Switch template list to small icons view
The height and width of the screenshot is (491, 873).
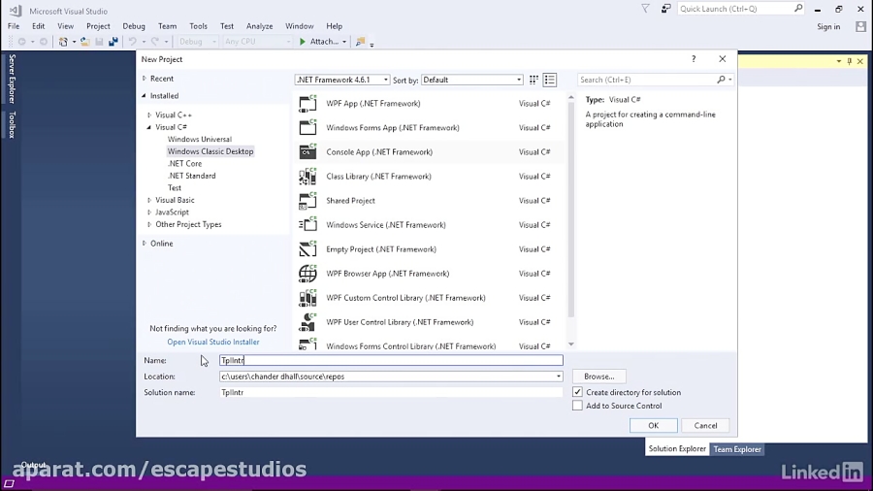point(533,80)
